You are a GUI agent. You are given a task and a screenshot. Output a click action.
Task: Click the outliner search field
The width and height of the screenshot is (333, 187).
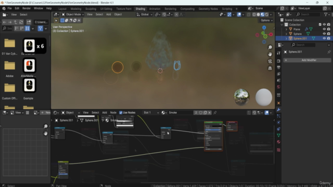308,15
